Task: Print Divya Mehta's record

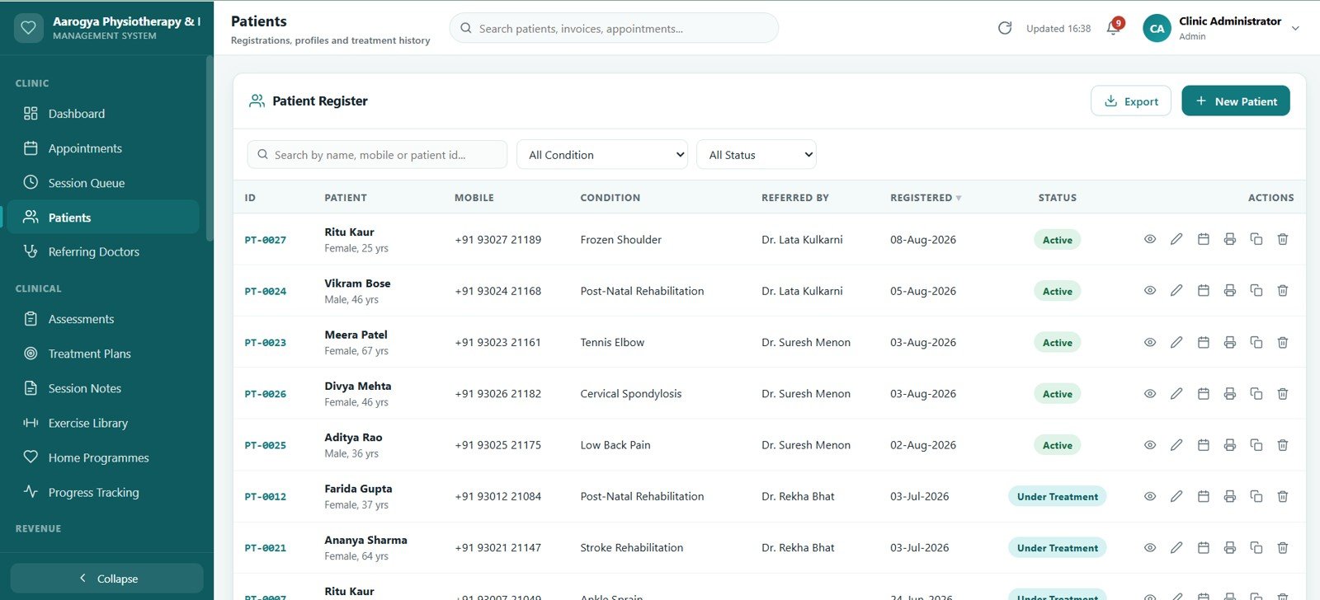Action: tap(1230, 394)
